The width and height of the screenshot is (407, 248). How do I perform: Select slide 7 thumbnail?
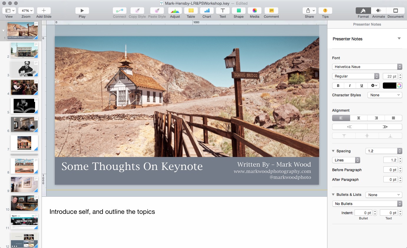[x=24, y=143]
